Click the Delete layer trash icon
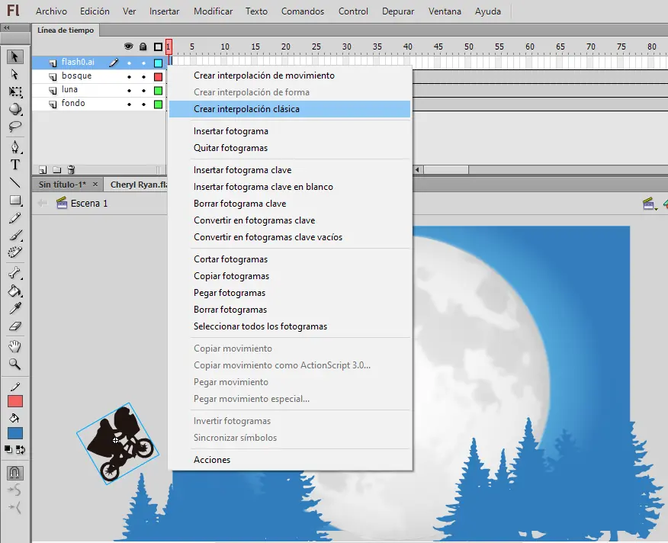The width and height of the screenshot is (668, 543). coord(71,169)
